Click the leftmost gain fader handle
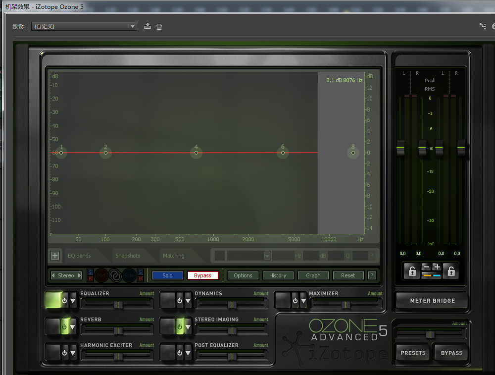The height and width of the screenshot is (375, 495). [400, 148]
